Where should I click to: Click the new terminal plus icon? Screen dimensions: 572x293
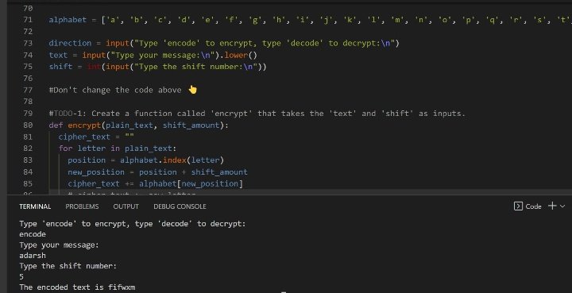coord(552,206)
